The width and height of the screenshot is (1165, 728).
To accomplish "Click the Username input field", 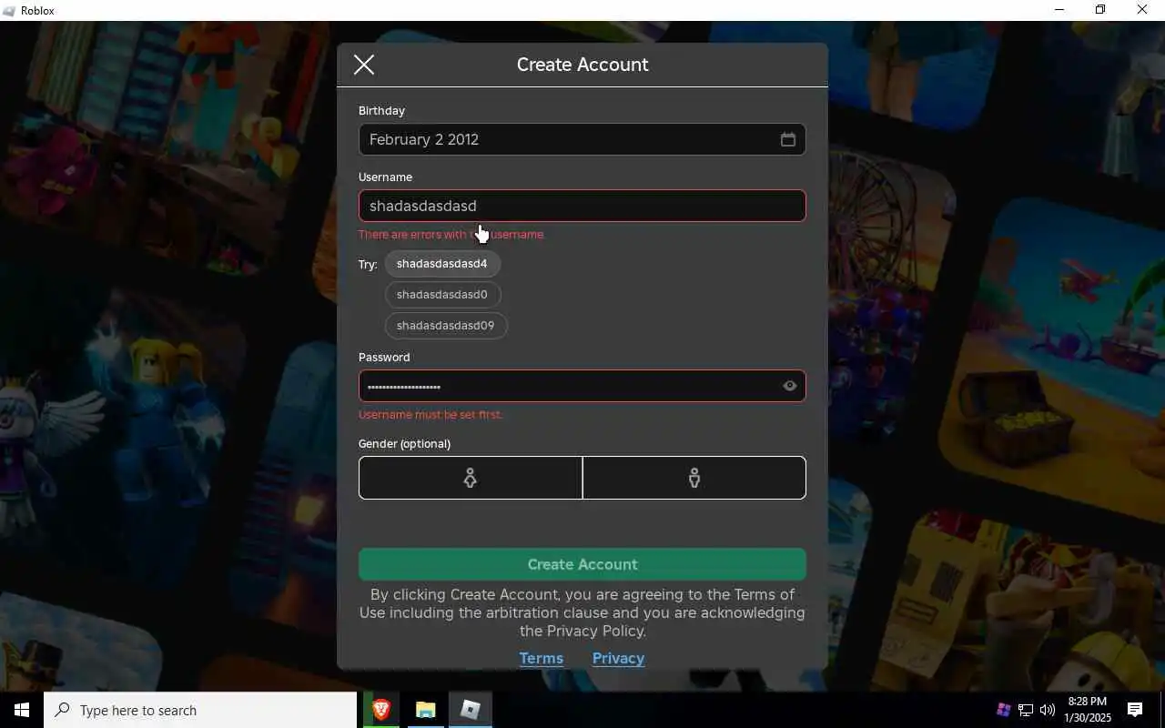I will (x=582, y=206).
